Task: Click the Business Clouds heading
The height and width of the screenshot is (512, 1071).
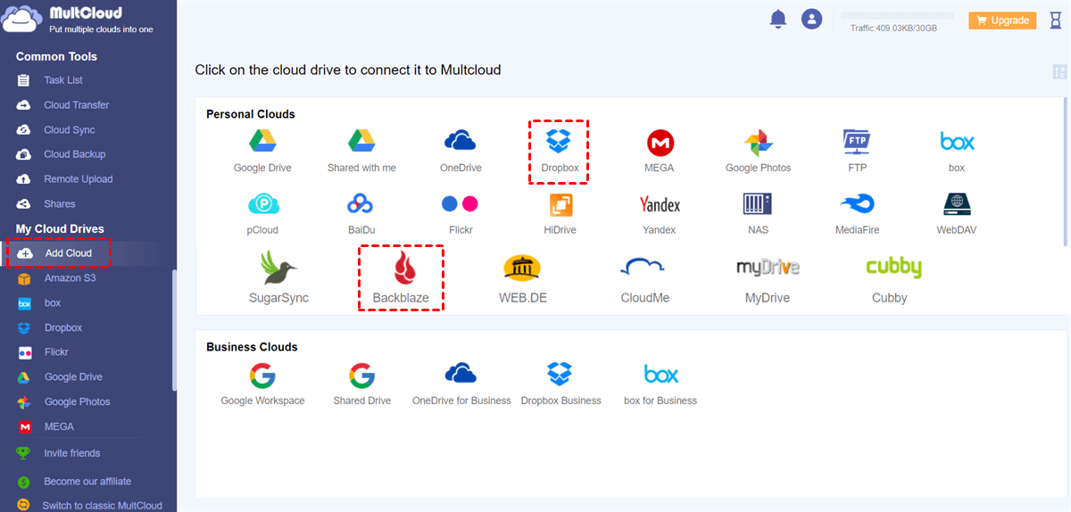Action: 252,347
